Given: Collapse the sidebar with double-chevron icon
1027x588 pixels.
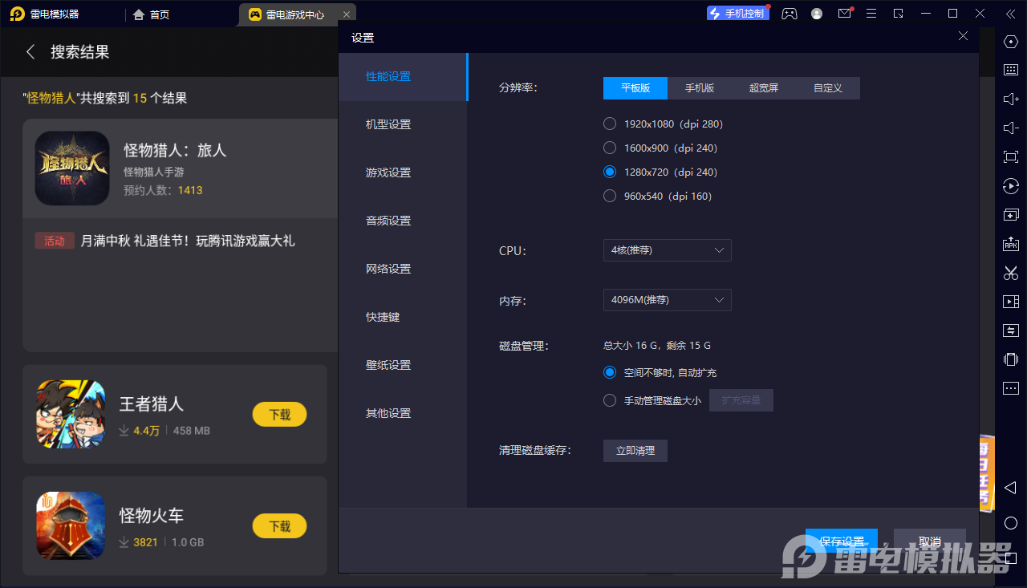Looking at the screenshot, I should 1011,14.
